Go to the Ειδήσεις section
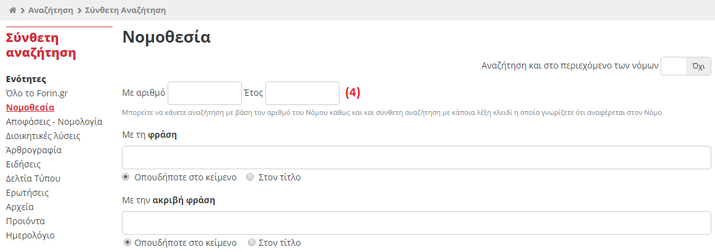 point(23,164)
